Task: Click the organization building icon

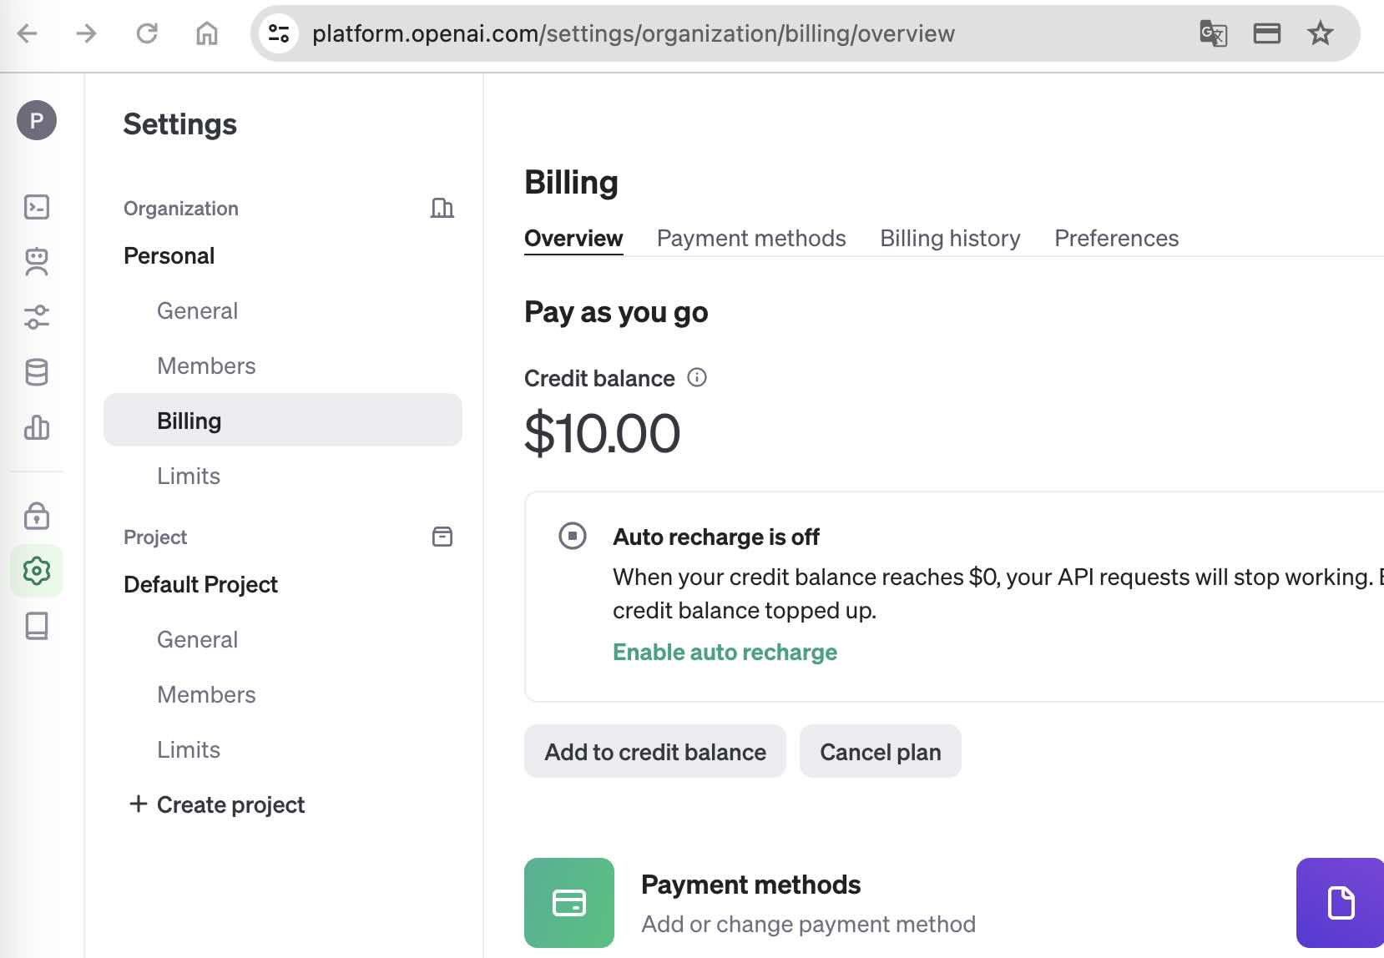Action: tap(442, 208)
